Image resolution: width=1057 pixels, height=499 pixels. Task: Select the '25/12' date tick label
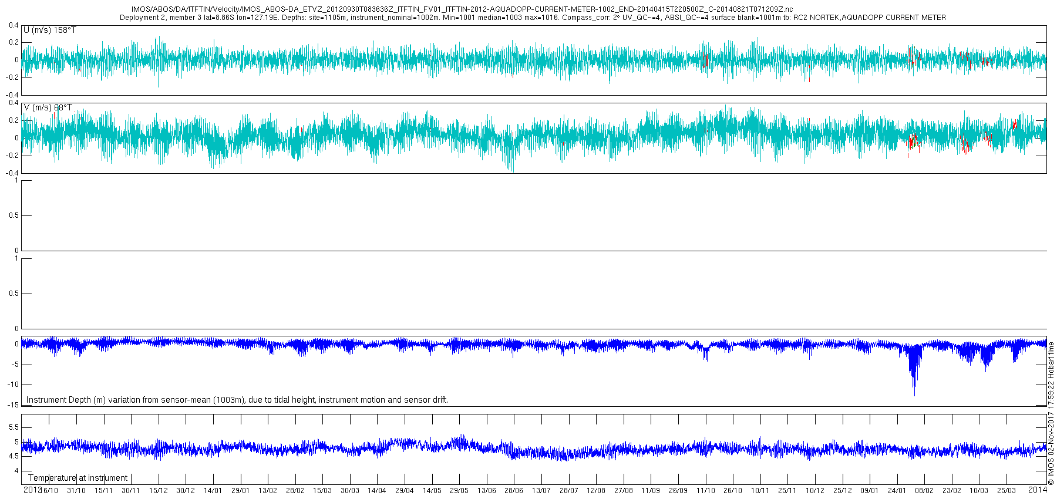click(x=842, y=491)
